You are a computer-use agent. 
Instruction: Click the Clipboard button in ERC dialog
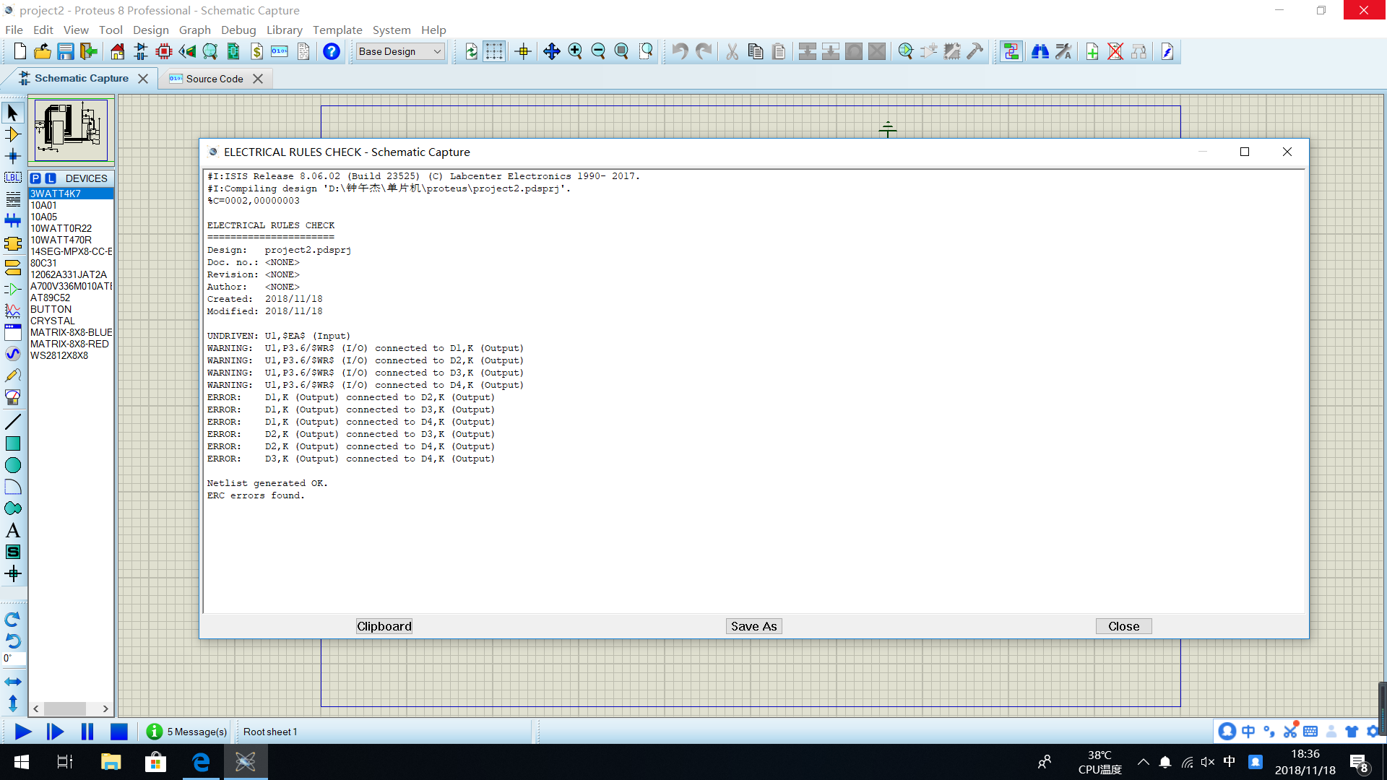click(x=384, y=626)
